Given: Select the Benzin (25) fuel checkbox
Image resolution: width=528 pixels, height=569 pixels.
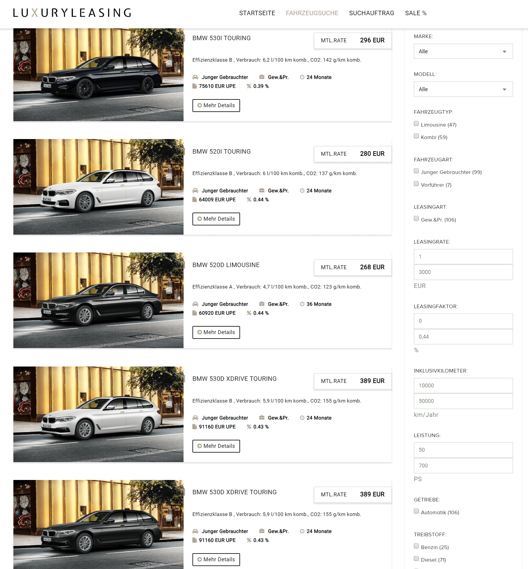Looking at the screenshot, I should [x=416, y=546].
